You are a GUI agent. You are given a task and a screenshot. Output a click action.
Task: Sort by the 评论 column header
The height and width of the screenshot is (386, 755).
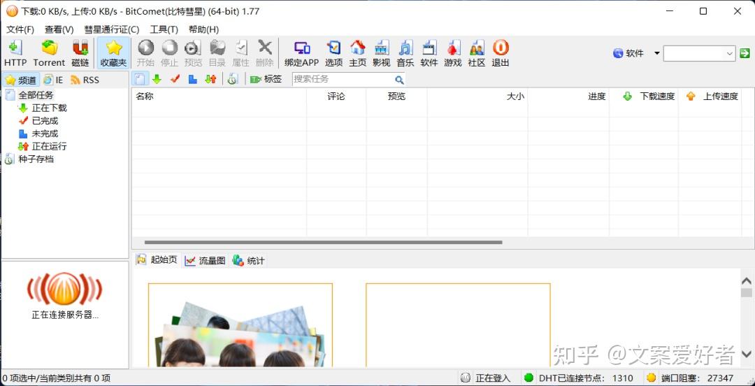coord(336,96)
